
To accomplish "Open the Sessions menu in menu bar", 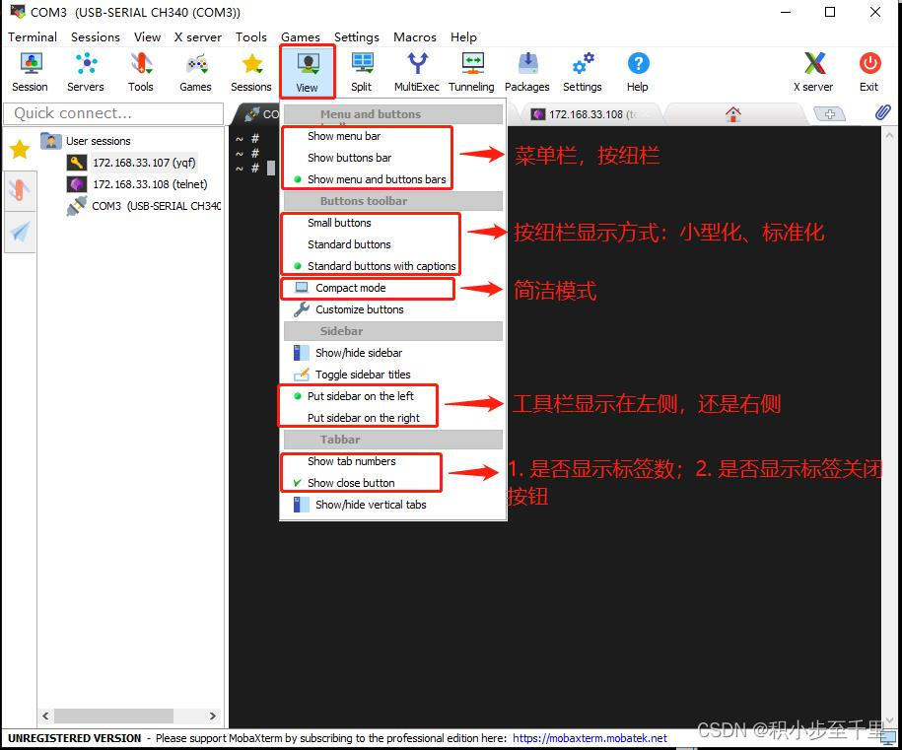I will (96, 36).
